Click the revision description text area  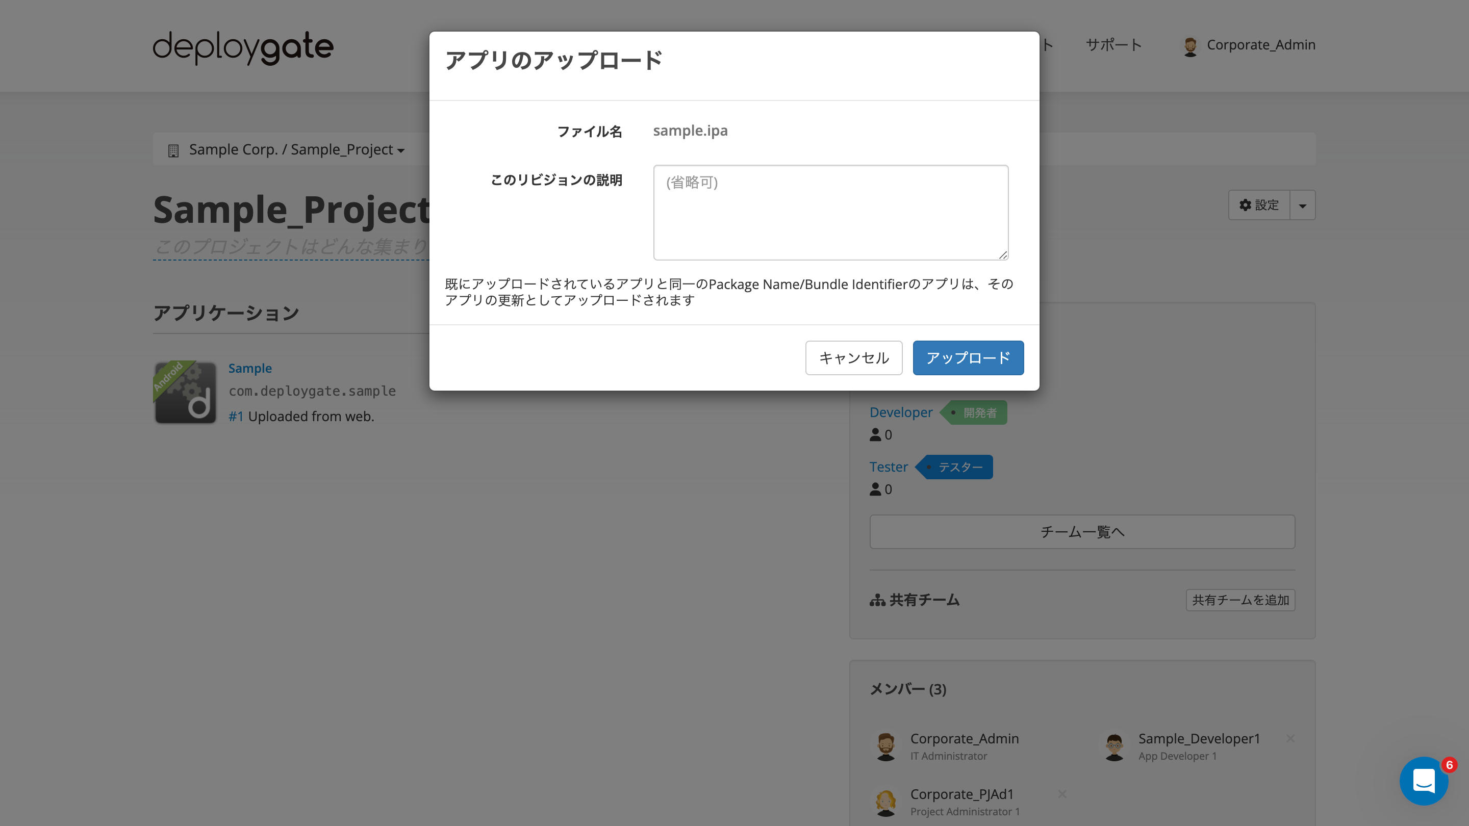click(830, 212)
